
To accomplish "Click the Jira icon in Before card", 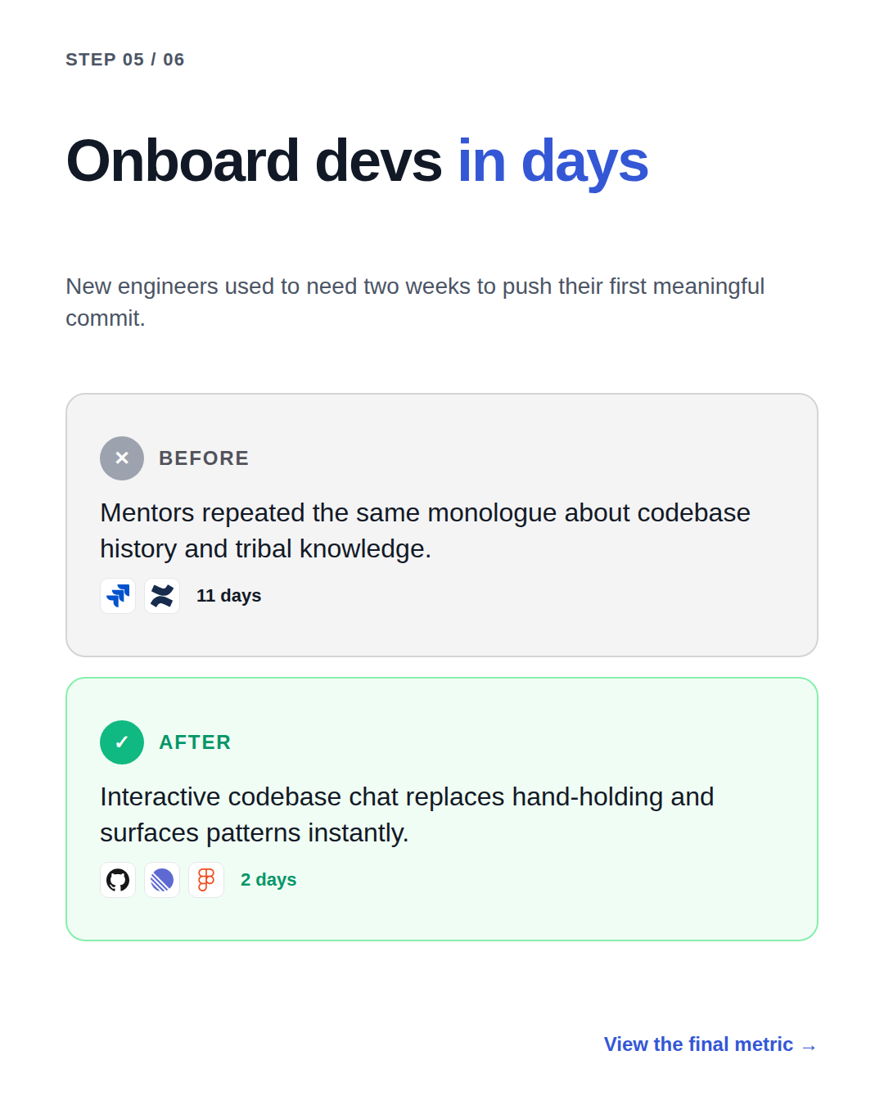I will pyautogui.click(x=118, y=596).
